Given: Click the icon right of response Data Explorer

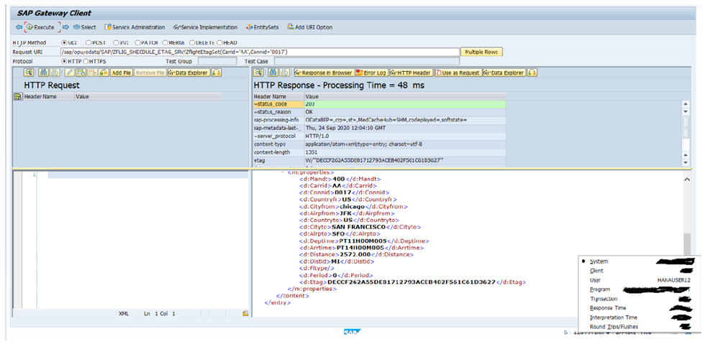Looking at the screenshot, I should tap(532, 73).
